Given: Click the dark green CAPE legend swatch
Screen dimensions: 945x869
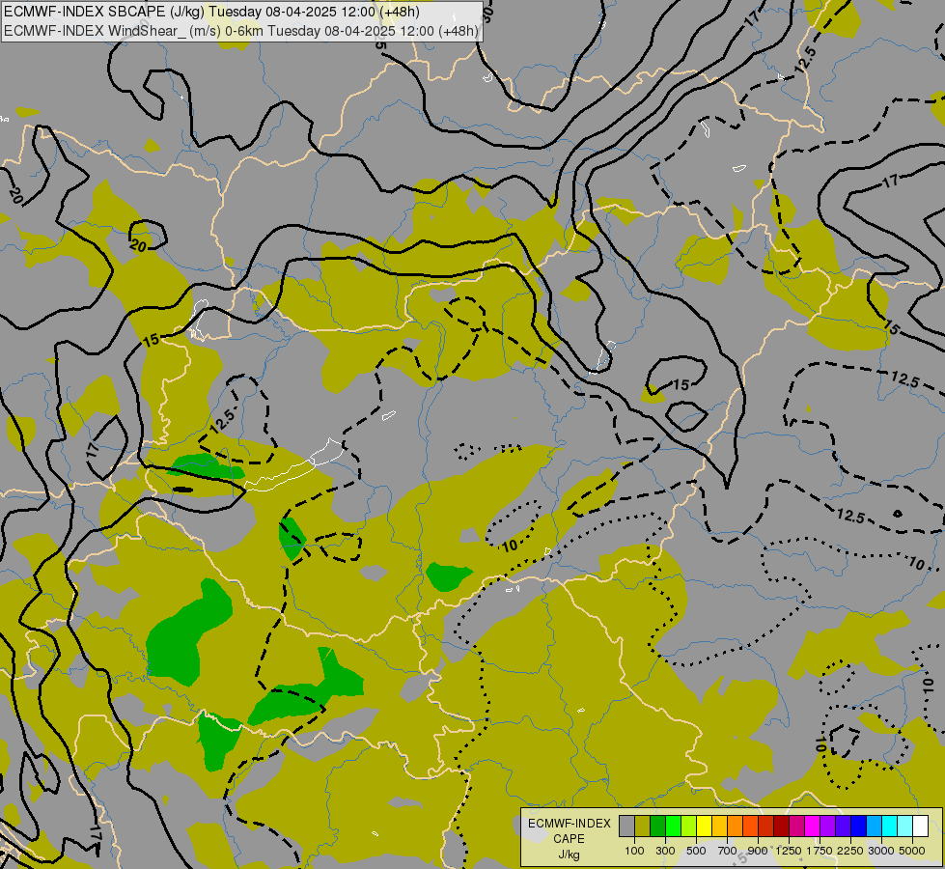Looking at the screenshot, I should click(x=657, y=826).
